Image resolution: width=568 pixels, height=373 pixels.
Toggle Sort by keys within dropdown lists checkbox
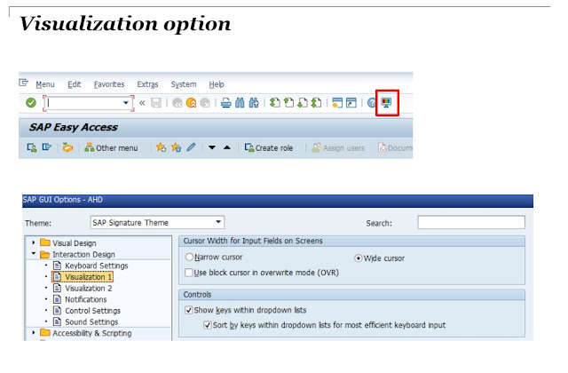207,325
